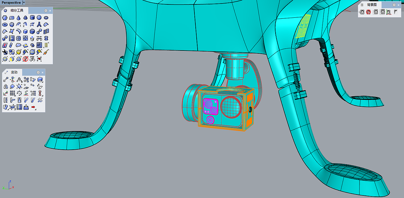Choose the Soft Move curve tool

point(19,79)
